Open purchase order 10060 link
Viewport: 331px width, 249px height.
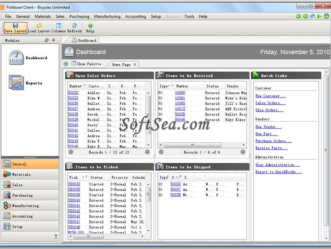click(x=180, y=93)
